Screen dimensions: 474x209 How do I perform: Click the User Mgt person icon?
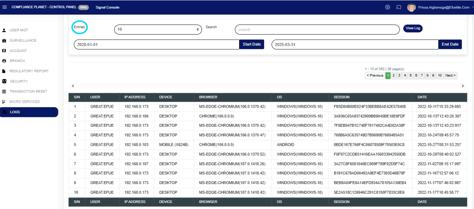click(4, 31)
